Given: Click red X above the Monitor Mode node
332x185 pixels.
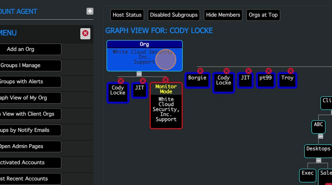Looking at the screenshot, I should coord(166,80).
